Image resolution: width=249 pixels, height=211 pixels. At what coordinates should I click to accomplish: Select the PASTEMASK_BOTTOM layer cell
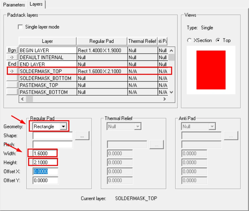(x=48, y=92)
